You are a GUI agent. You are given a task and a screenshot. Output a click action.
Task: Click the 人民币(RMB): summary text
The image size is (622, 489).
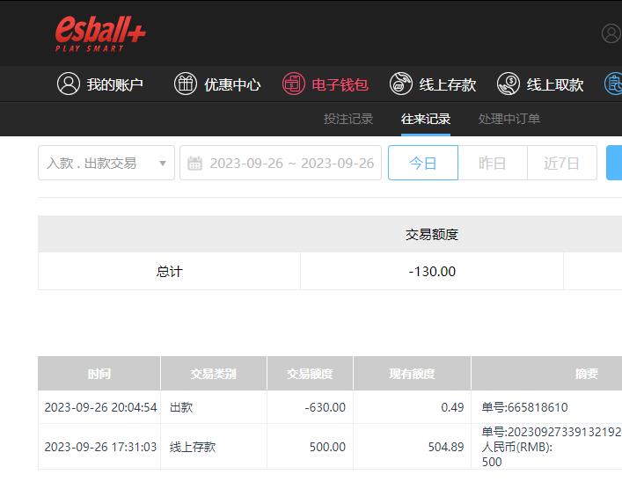517,447
